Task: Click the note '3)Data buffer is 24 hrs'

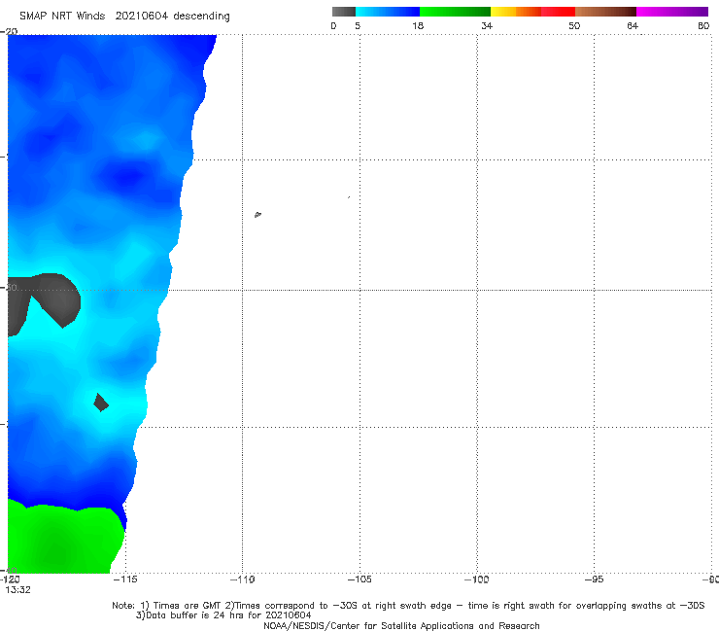Action: point(223,615)
